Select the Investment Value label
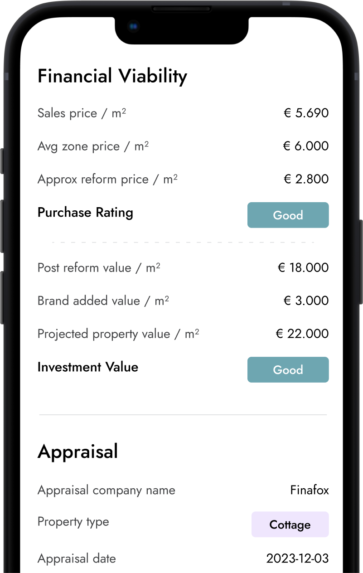The image size is (363, 573). point(88,367)
